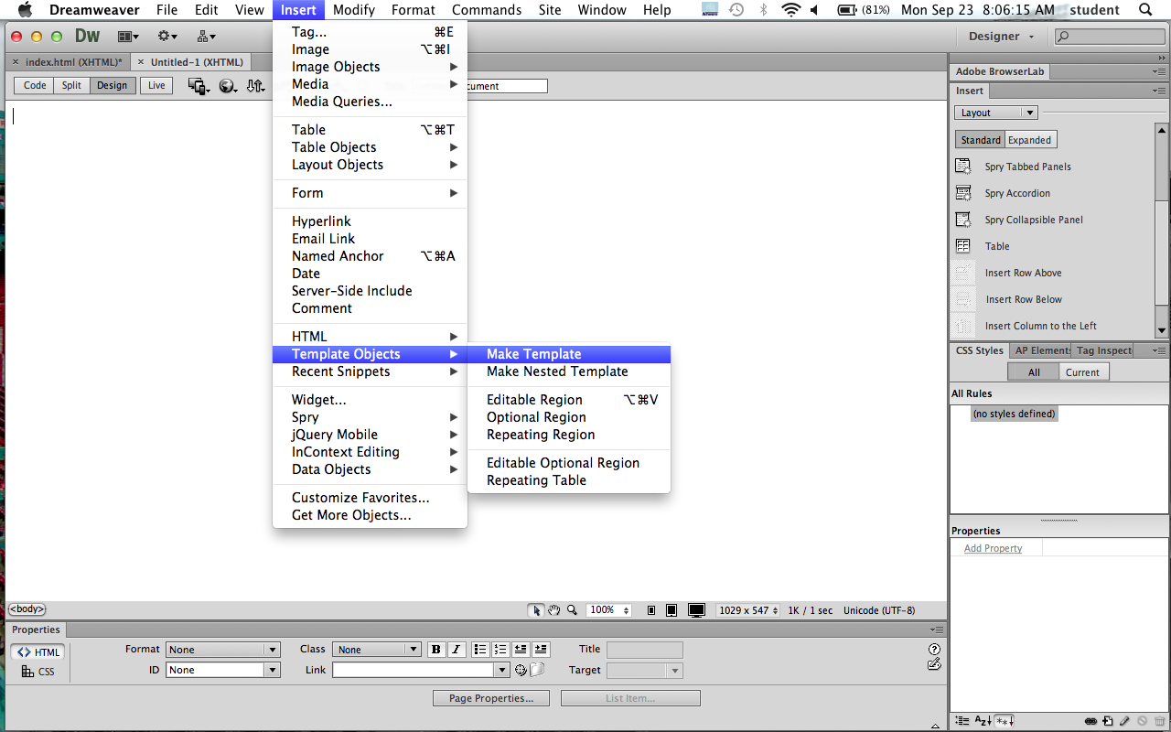The width and height of the screenshot is (1171, 732).
Task: Open the Modify menu
Action: click(354, 10)
